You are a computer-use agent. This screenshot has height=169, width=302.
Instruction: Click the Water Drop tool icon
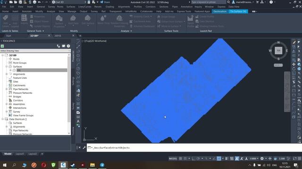103,19
